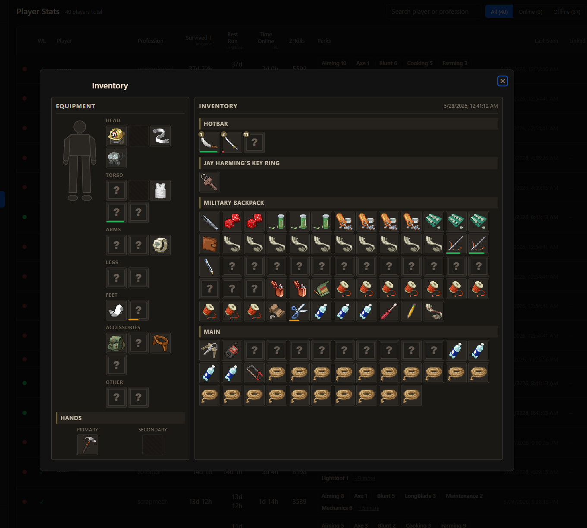Select the walkie talkie in Main inventory

(x=232, y=350)
